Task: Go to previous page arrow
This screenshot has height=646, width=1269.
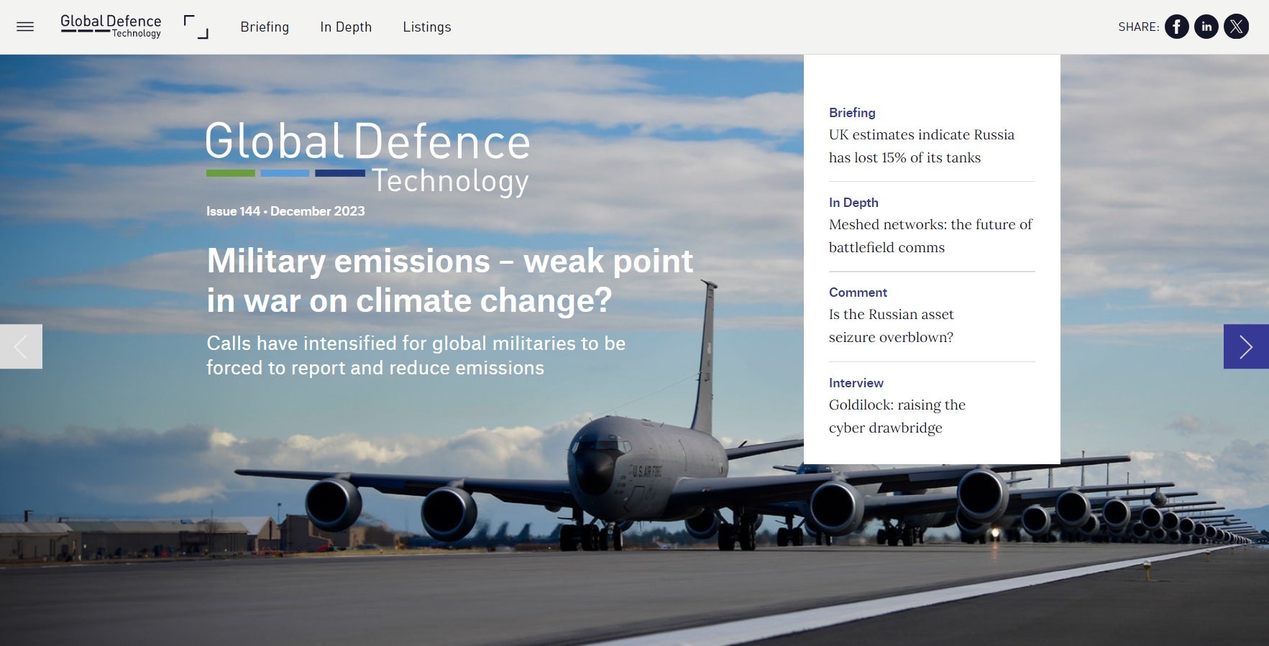Action: point(21,346)
